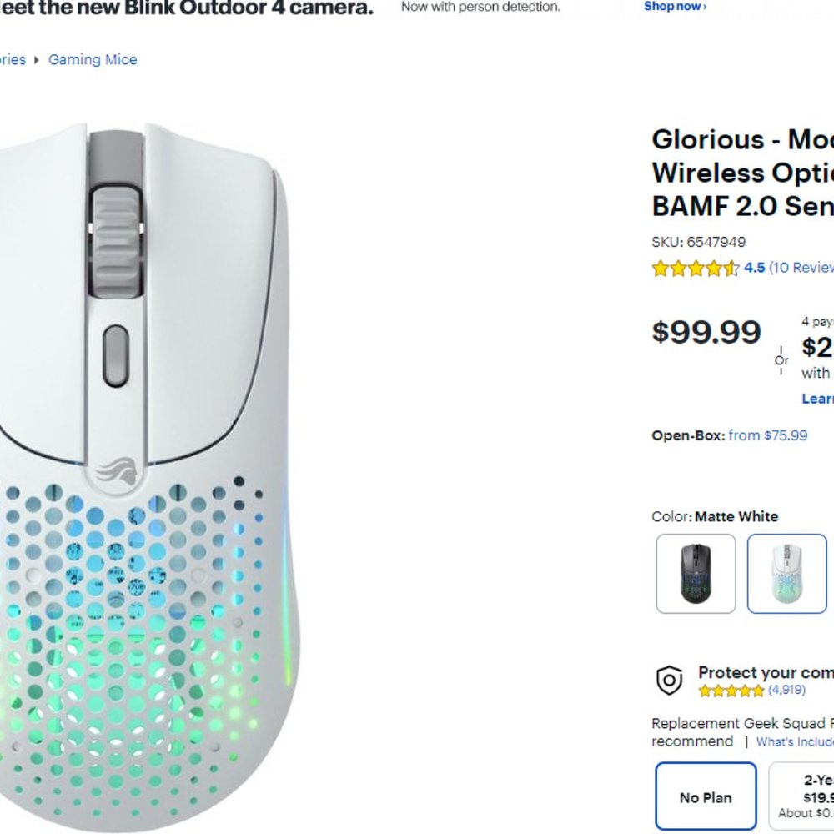This screenshot has height=834, width=834.
Task: Click the first star in the product rating
Action: [x=661, y=268]
